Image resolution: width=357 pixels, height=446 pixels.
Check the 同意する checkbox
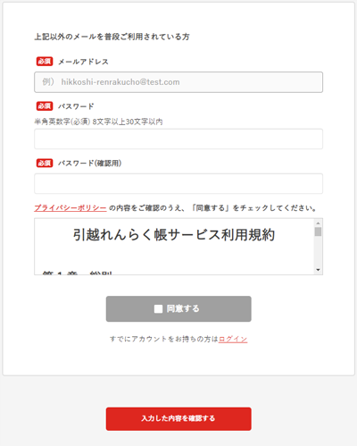(158, 309)
